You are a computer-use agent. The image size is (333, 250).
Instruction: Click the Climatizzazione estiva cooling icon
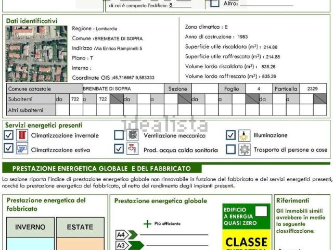coord(22,148)
